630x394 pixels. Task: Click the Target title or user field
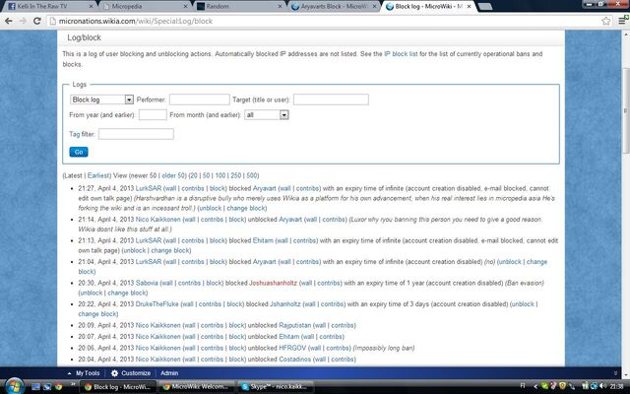[x=331, y=99]
